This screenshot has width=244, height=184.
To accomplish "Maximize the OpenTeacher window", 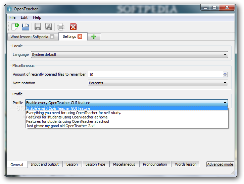I will pyautogui.click(x=214, y=7).
